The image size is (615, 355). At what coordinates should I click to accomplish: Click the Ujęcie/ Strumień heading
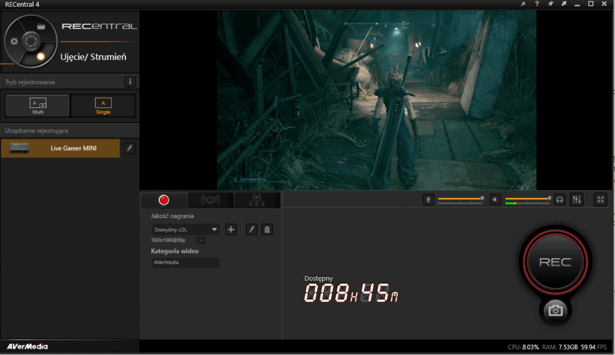click(93, 57)
